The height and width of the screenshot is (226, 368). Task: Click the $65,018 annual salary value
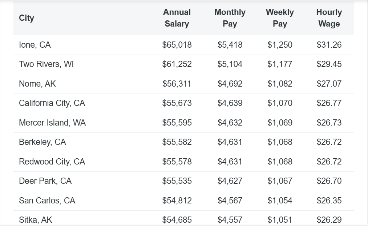(177, 45)
